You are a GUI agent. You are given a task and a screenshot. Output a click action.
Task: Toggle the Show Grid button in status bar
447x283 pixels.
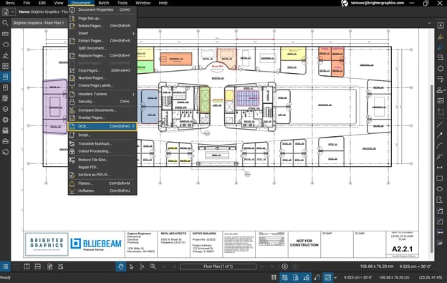click(x=274, y=277)
